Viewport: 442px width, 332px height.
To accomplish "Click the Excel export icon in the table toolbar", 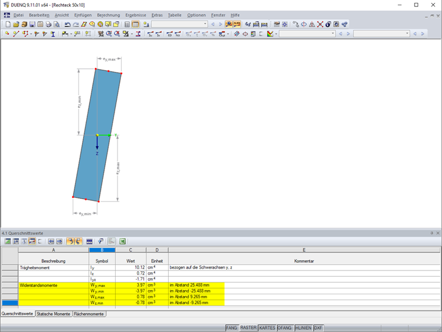I will coord(122,241).
